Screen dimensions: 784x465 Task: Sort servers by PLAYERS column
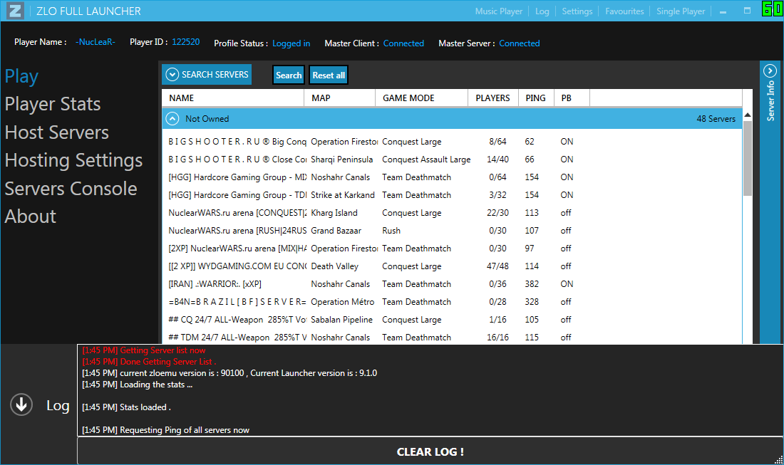pos(493,98)
